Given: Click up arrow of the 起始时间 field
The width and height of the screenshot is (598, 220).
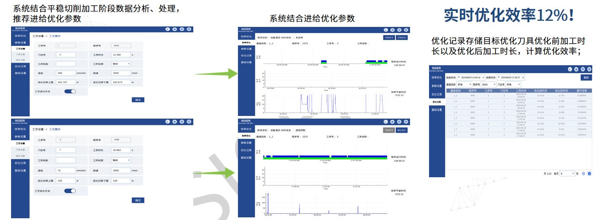Looking at the screenshot, I should pyautogui.click(x=483, y=77).
